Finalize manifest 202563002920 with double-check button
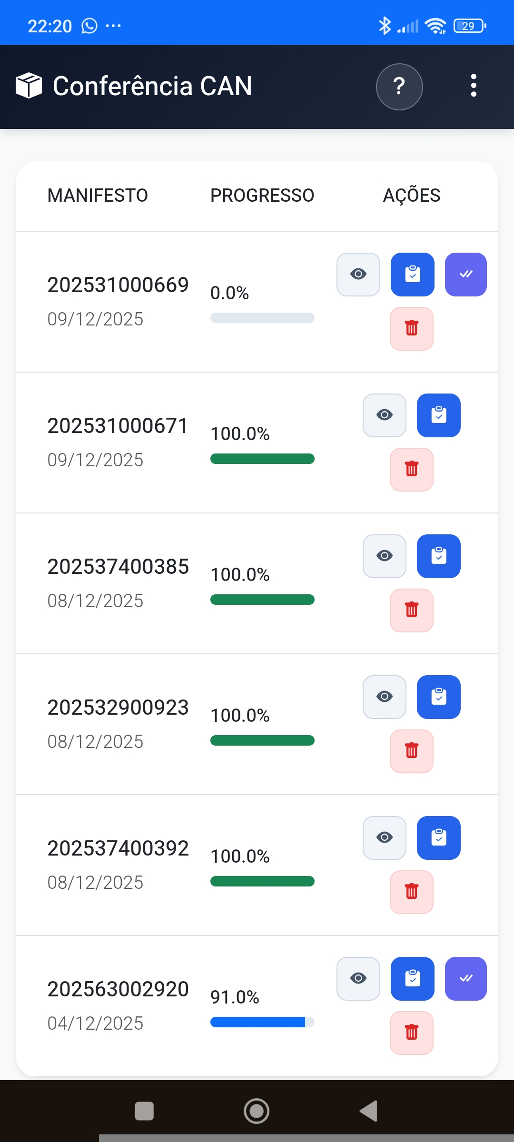This screenshot has width=514, height=1142. (465, 979)
